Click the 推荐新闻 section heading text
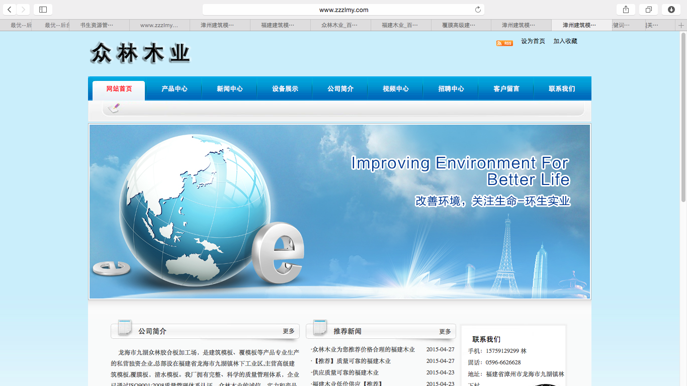This screenshot has width=687, height=386. [x=348, y=331]
